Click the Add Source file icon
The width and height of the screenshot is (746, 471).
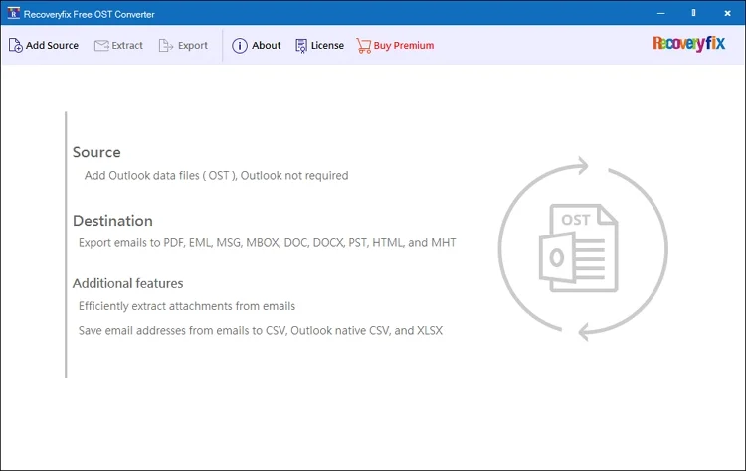(15, 45)
